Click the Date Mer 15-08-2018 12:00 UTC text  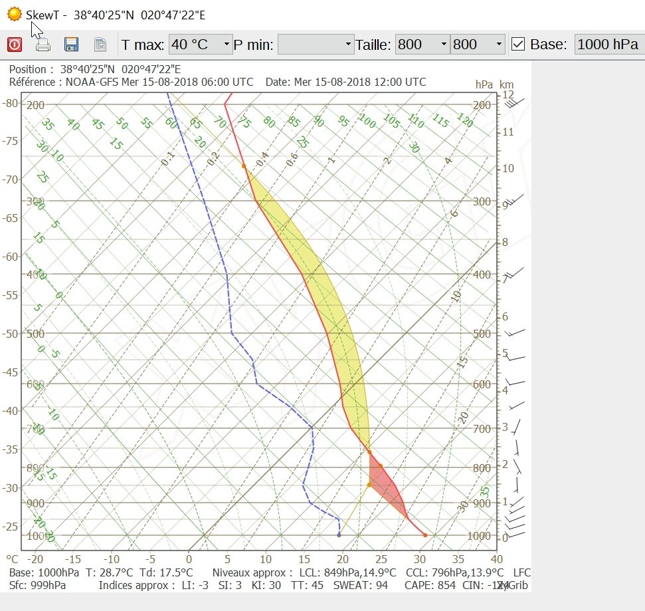point(345,82)
